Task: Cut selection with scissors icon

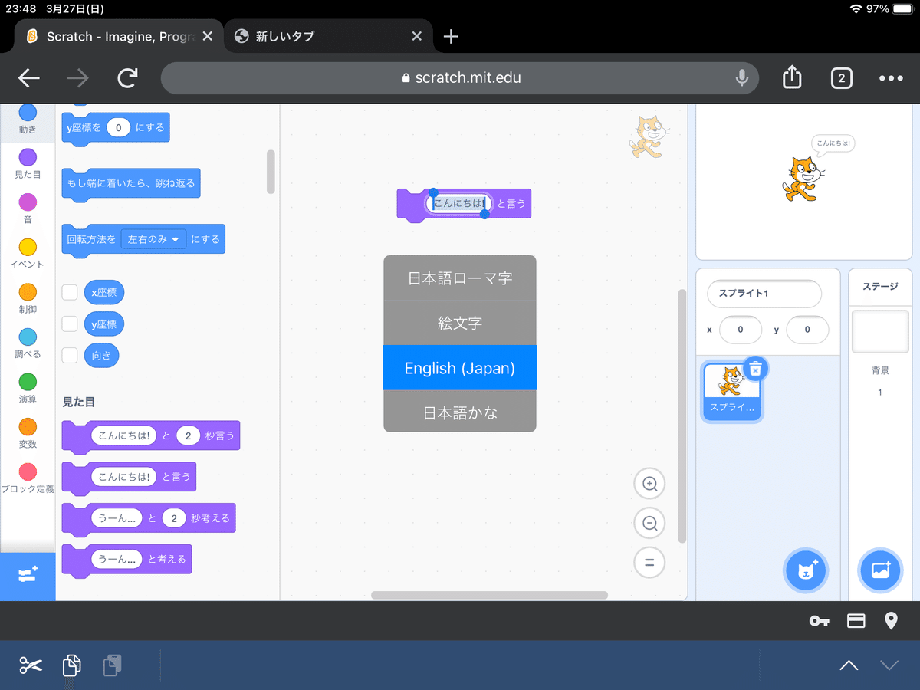Action: [x=31, y=665]
